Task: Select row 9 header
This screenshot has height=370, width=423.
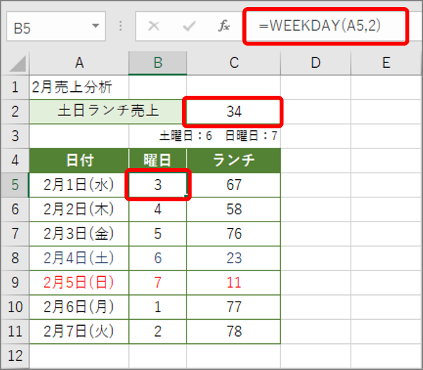Action: pos(15,283)
